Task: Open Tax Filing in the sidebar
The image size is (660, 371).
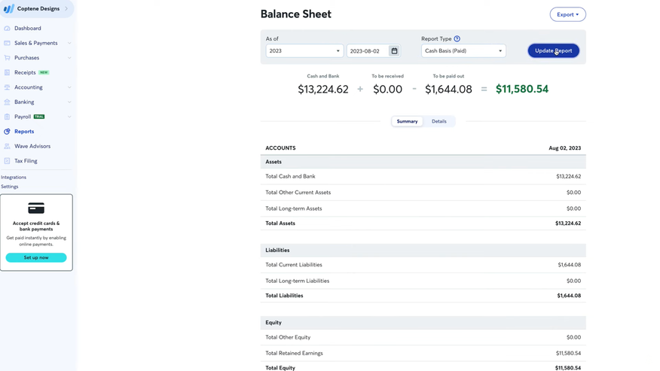Action: coord(26,161)
